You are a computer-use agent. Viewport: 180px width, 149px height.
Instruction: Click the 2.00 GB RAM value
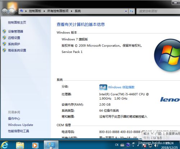pos(105,104)
